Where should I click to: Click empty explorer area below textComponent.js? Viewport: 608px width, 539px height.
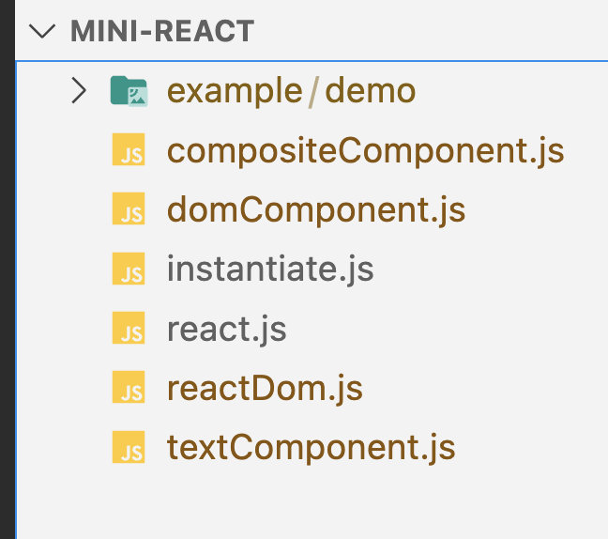coord(310,502)
